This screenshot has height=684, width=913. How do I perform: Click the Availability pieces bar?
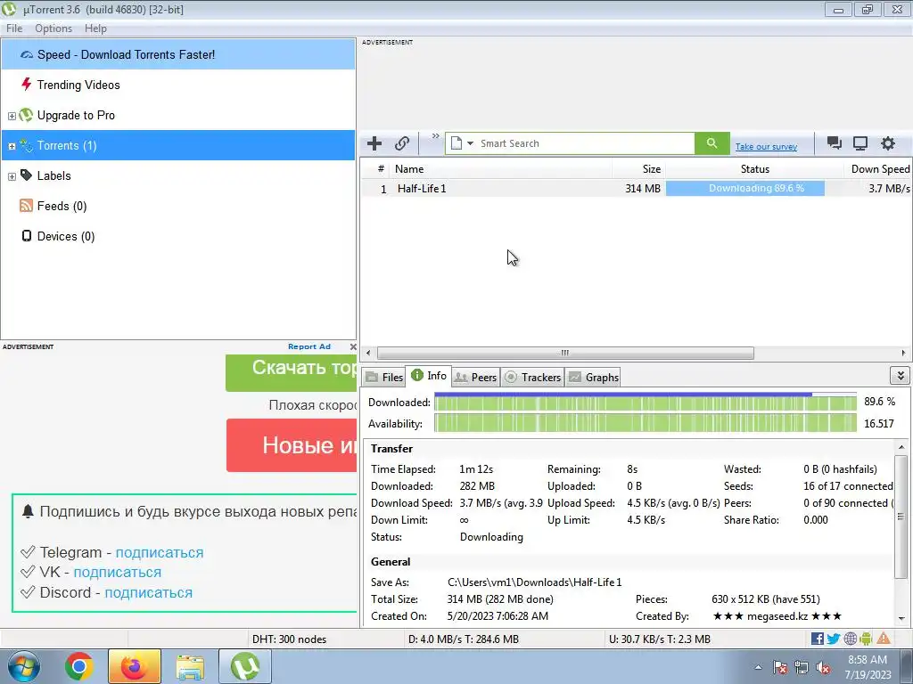coord(646,423)
